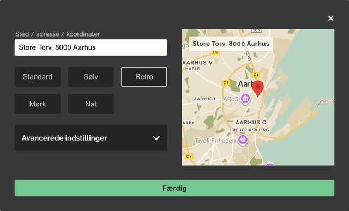Select the Sølv map style

coord(91,76)
